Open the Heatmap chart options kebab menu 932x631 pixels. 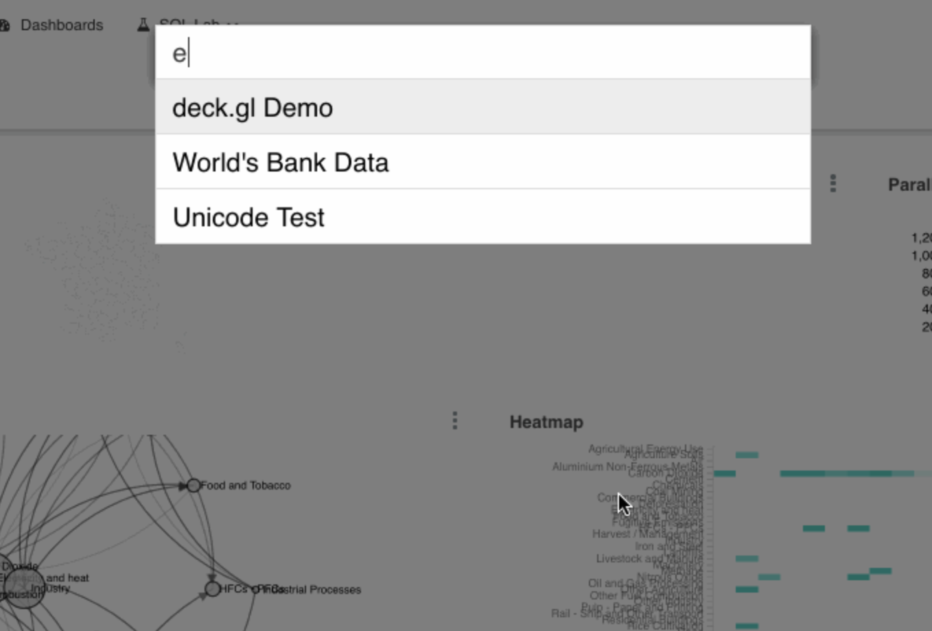pos(455,420)
